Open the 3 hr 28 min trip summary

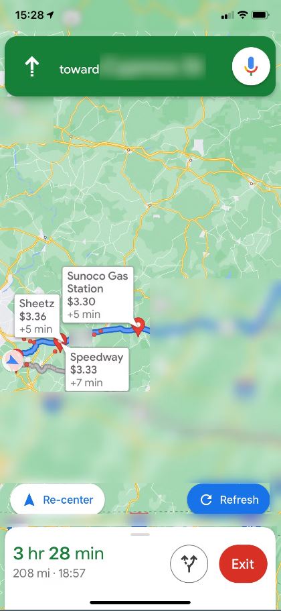point(58,553)
